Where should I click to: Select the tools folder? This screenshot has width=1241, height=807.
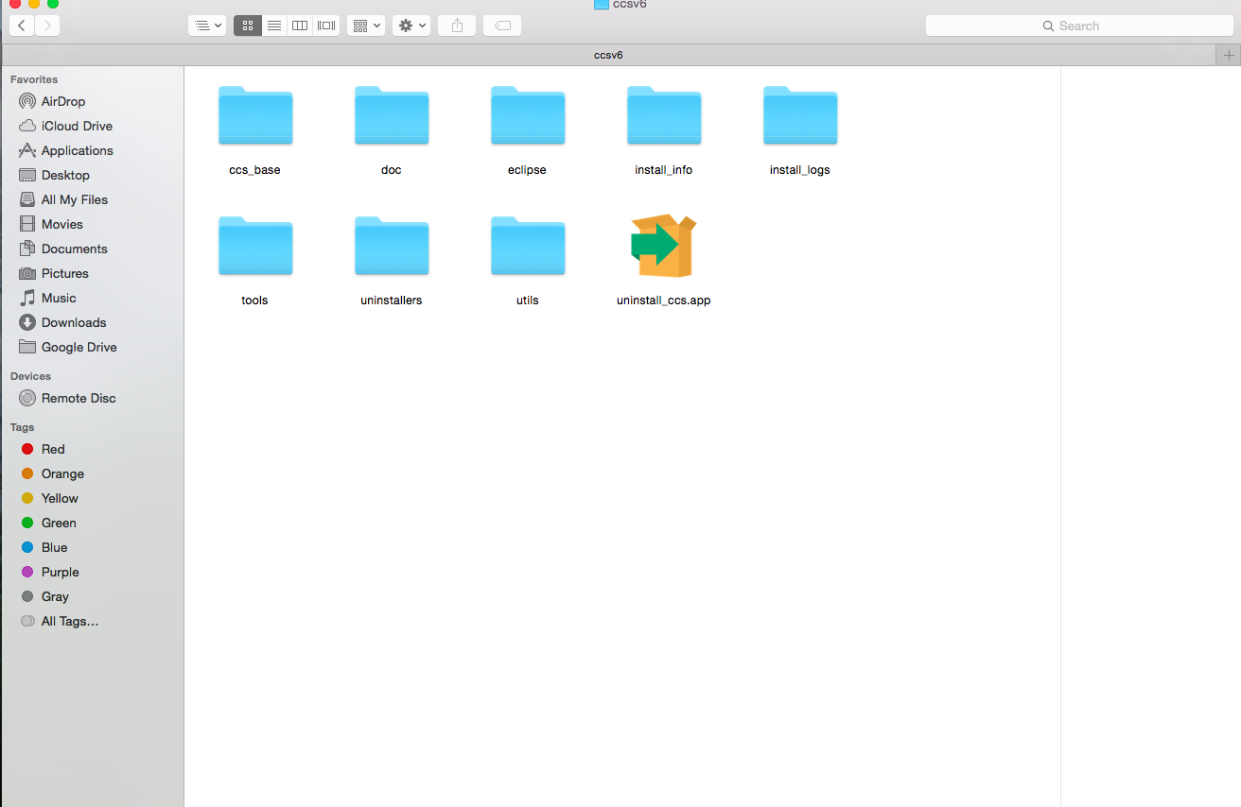tap(255, 247)
